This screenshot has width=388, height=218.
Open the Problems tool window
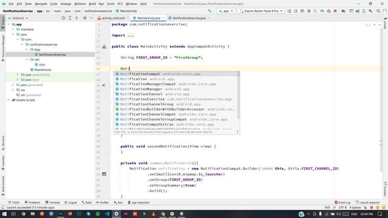point(32,202)
